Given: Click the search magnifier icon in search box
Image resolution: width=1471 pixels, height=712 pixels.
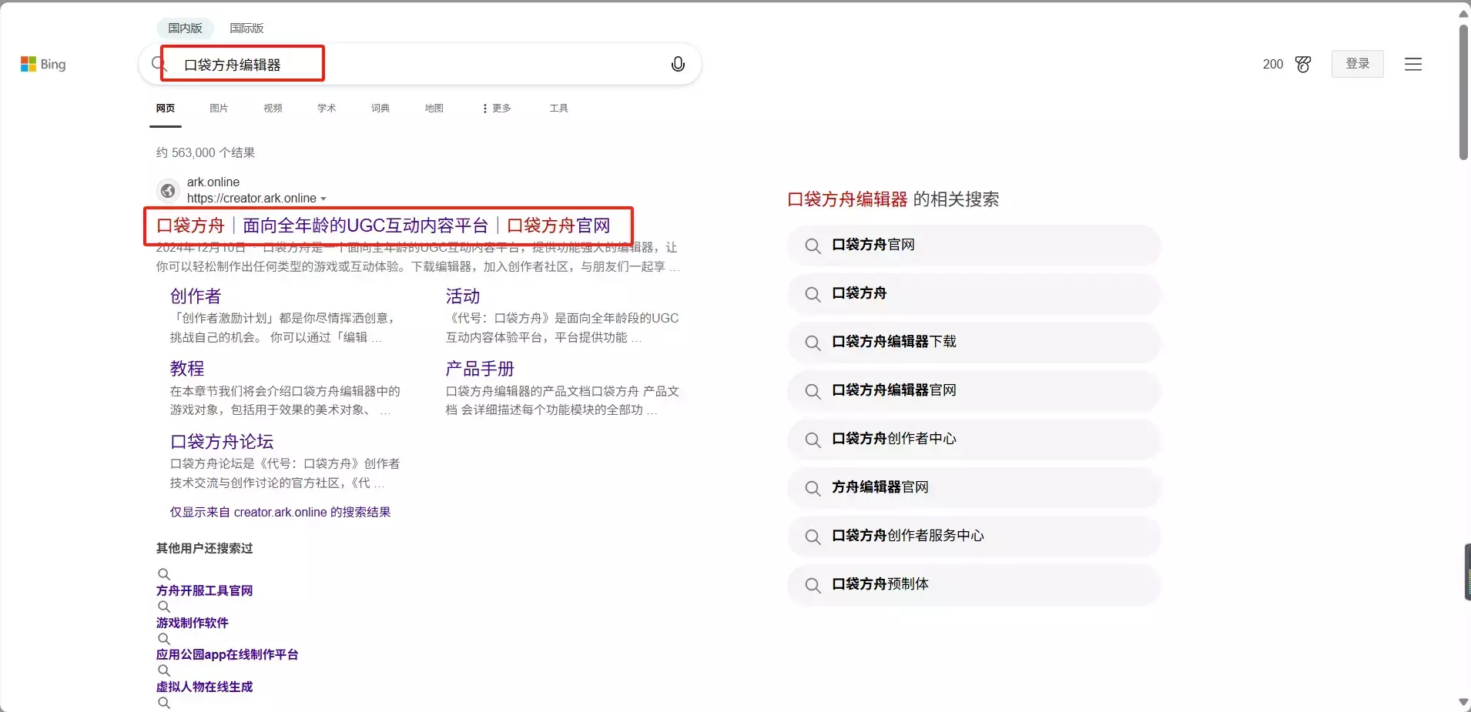Looking at the screenshot, I should click(158, 64).
